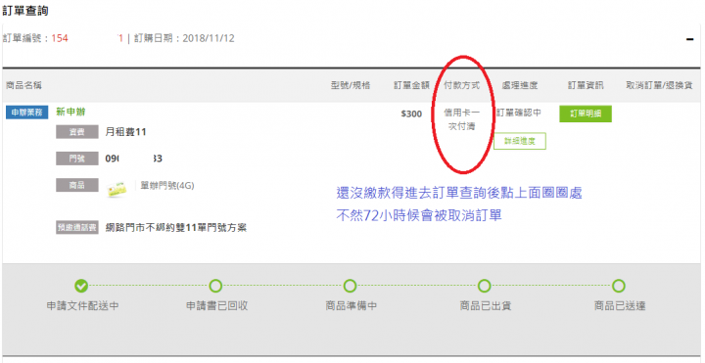Click the 申請書已回收 step label
Image resolution: width=705 pixels, height=363 pixels.
point(216,306)
